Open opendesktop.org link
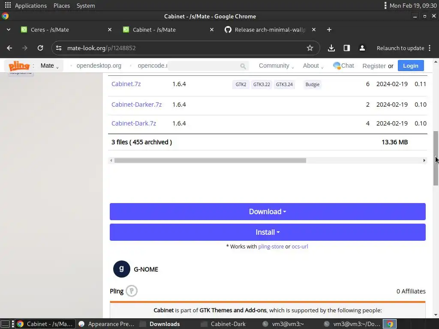Image resolution: width=439 pixels, height=329 pixels. pyautogui.click(x=99, y=66)
